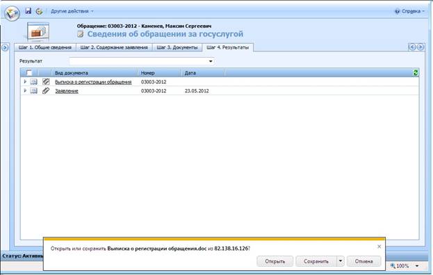This screenshot has width=433, height=275.
Task: Open Выписка о регистрации обращения link
Action: click(x=93, y=82)
